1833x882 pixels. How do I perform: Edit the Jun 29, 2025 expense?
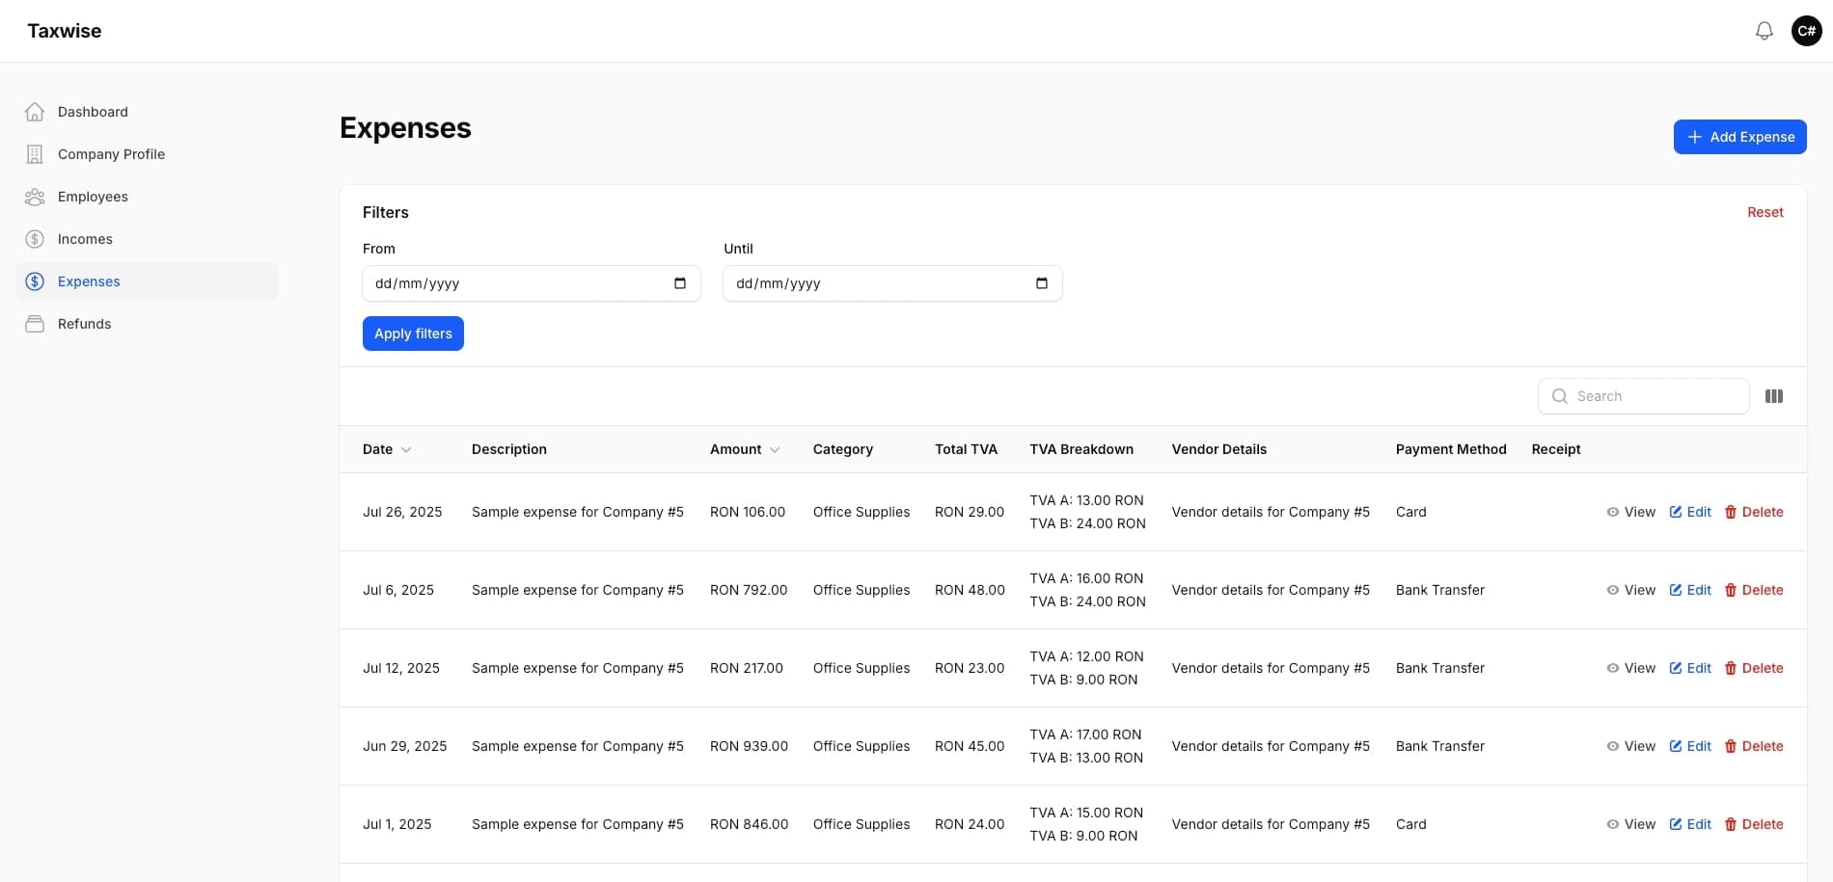tap(1690, 746)
